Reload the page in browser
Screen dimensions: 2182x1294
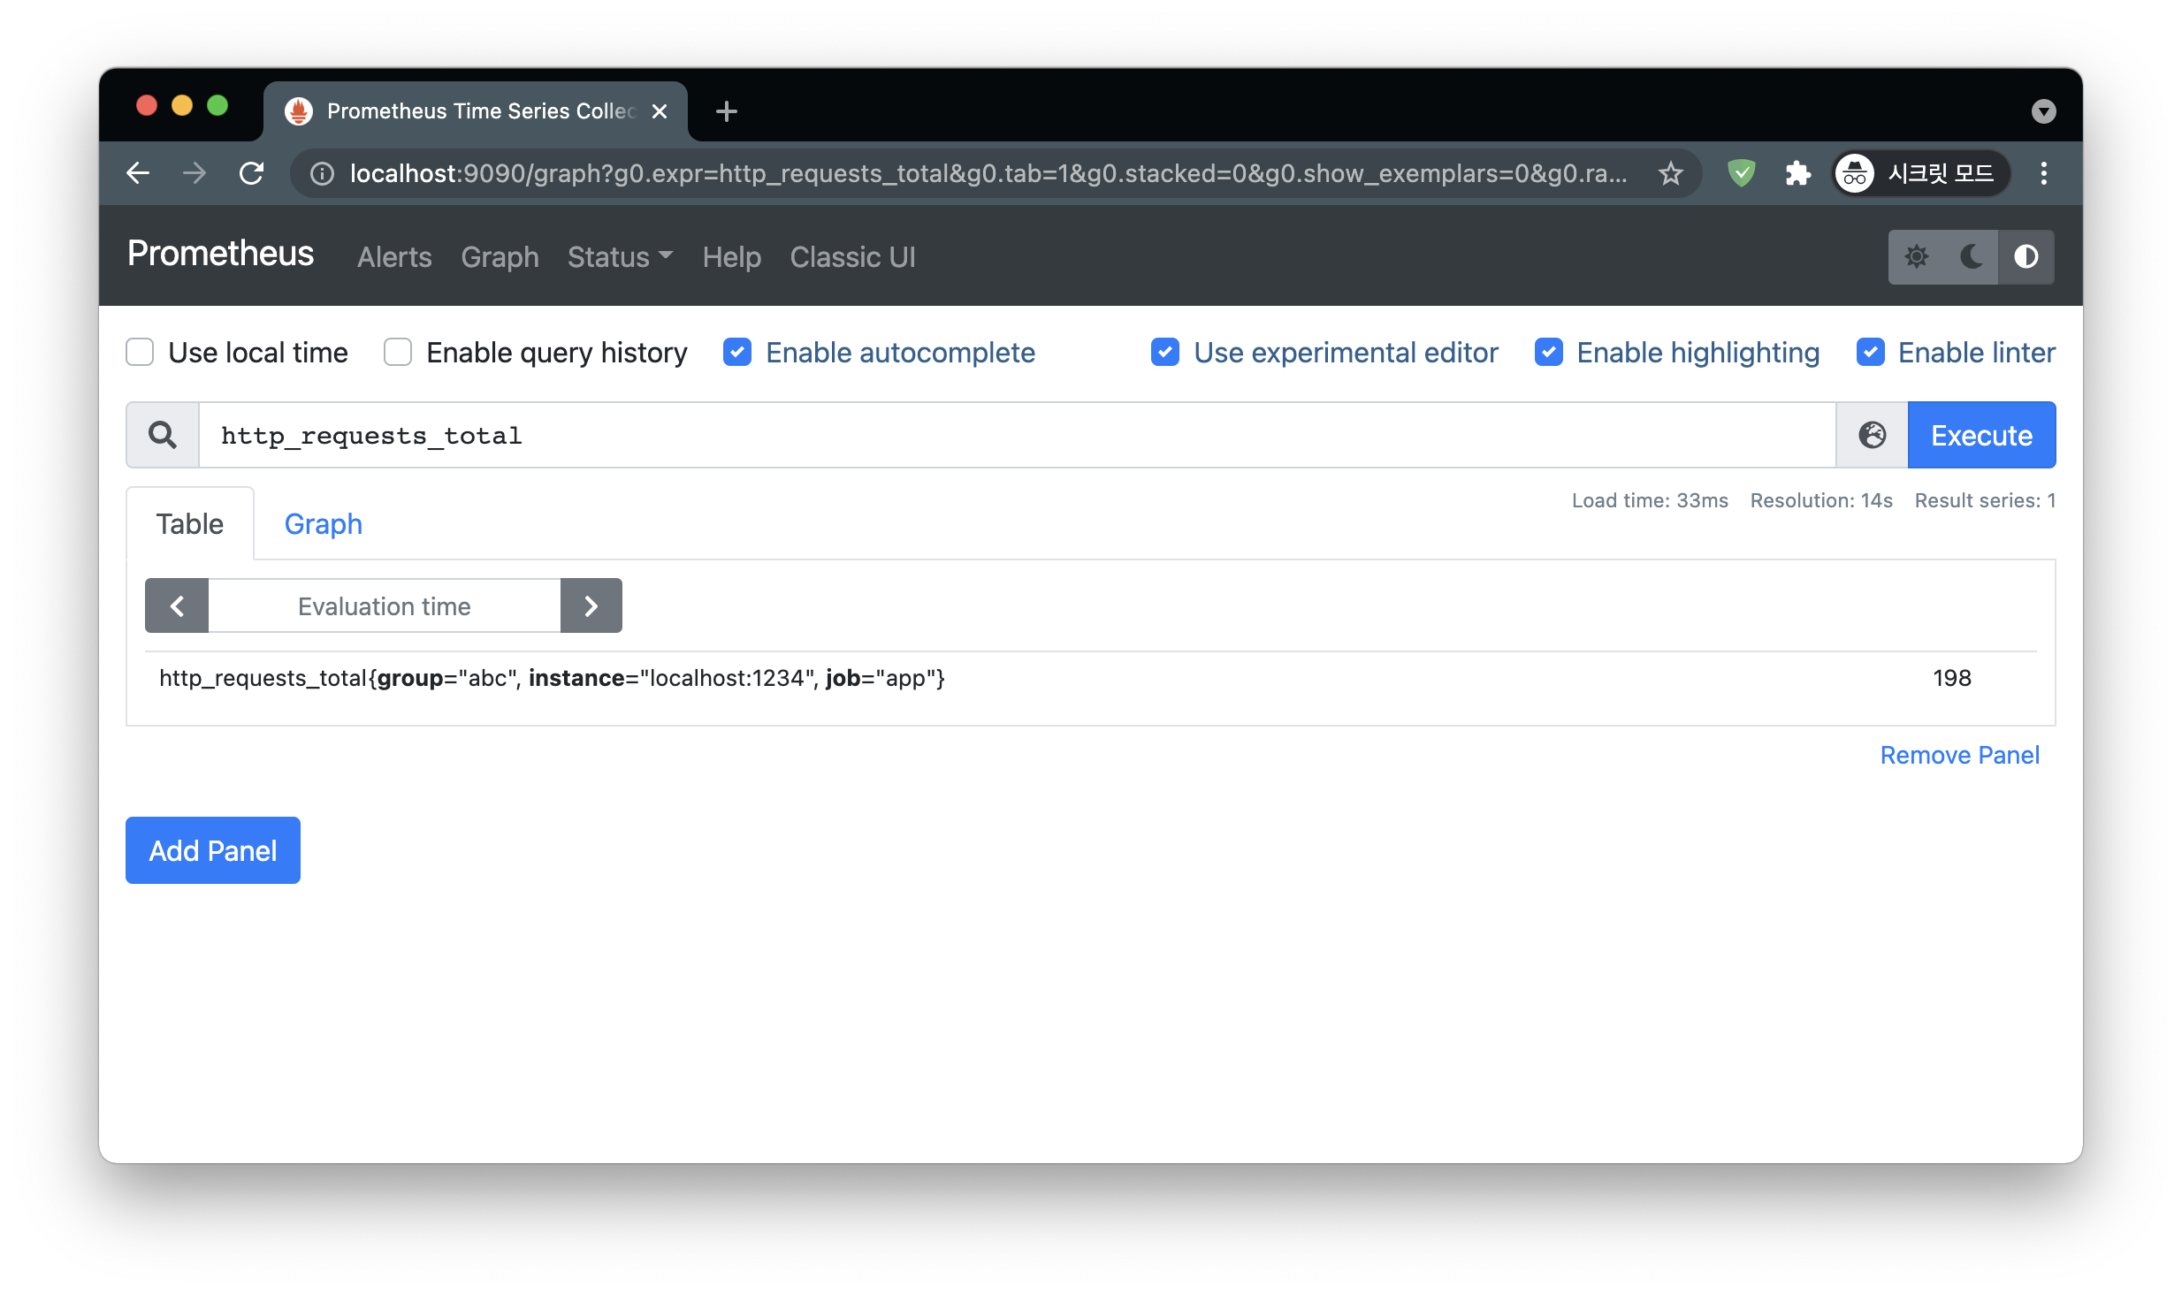[252, 173]
